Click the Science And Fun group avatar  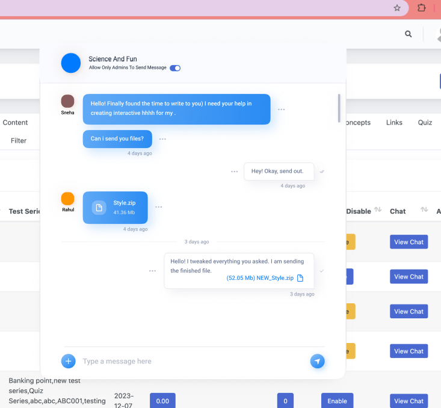(71, 63)
